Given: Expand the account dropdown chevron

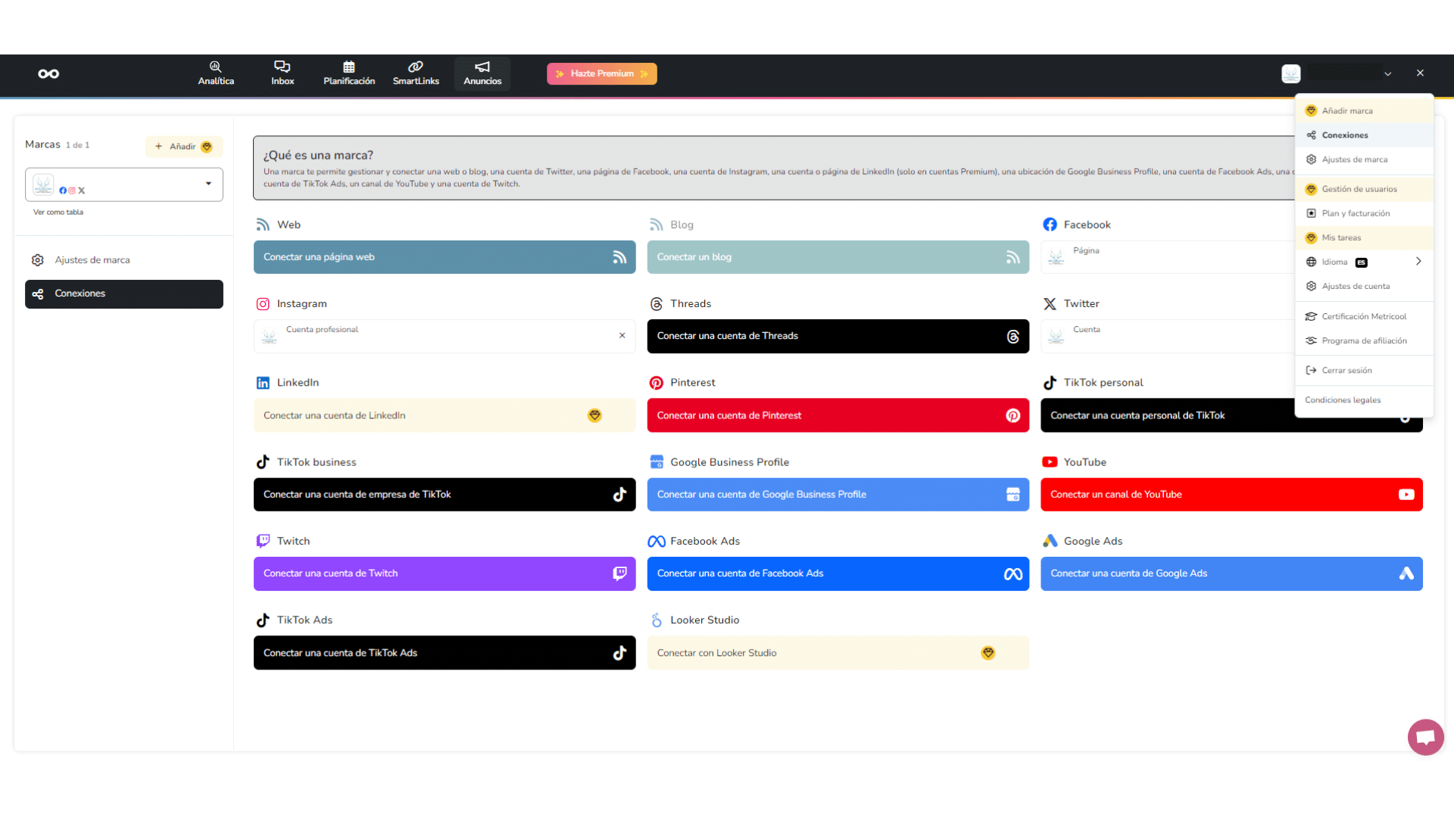Looking at the screenshot, I should point(1388,74).
